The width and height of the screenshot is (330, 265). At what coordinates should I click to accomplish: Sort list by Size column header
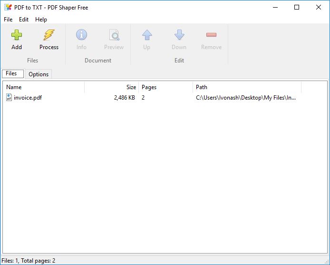[112, 87]
